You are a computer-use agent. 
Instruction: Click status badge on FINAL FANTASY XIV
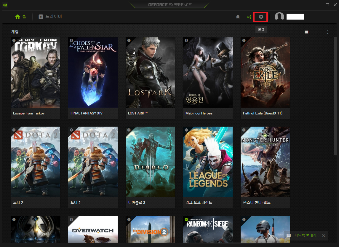71,40
